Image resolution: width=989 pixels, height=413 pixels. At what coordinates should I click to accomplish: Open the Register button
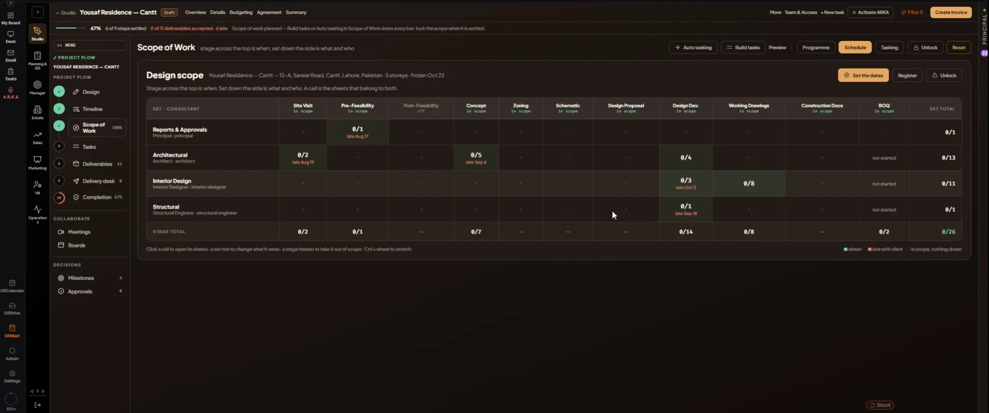(x=907, y=75)
